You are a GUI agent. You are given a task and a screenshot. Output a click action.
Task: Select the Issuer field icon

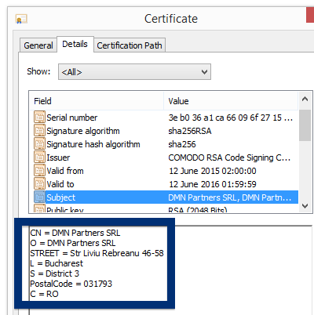coord(39,157)
